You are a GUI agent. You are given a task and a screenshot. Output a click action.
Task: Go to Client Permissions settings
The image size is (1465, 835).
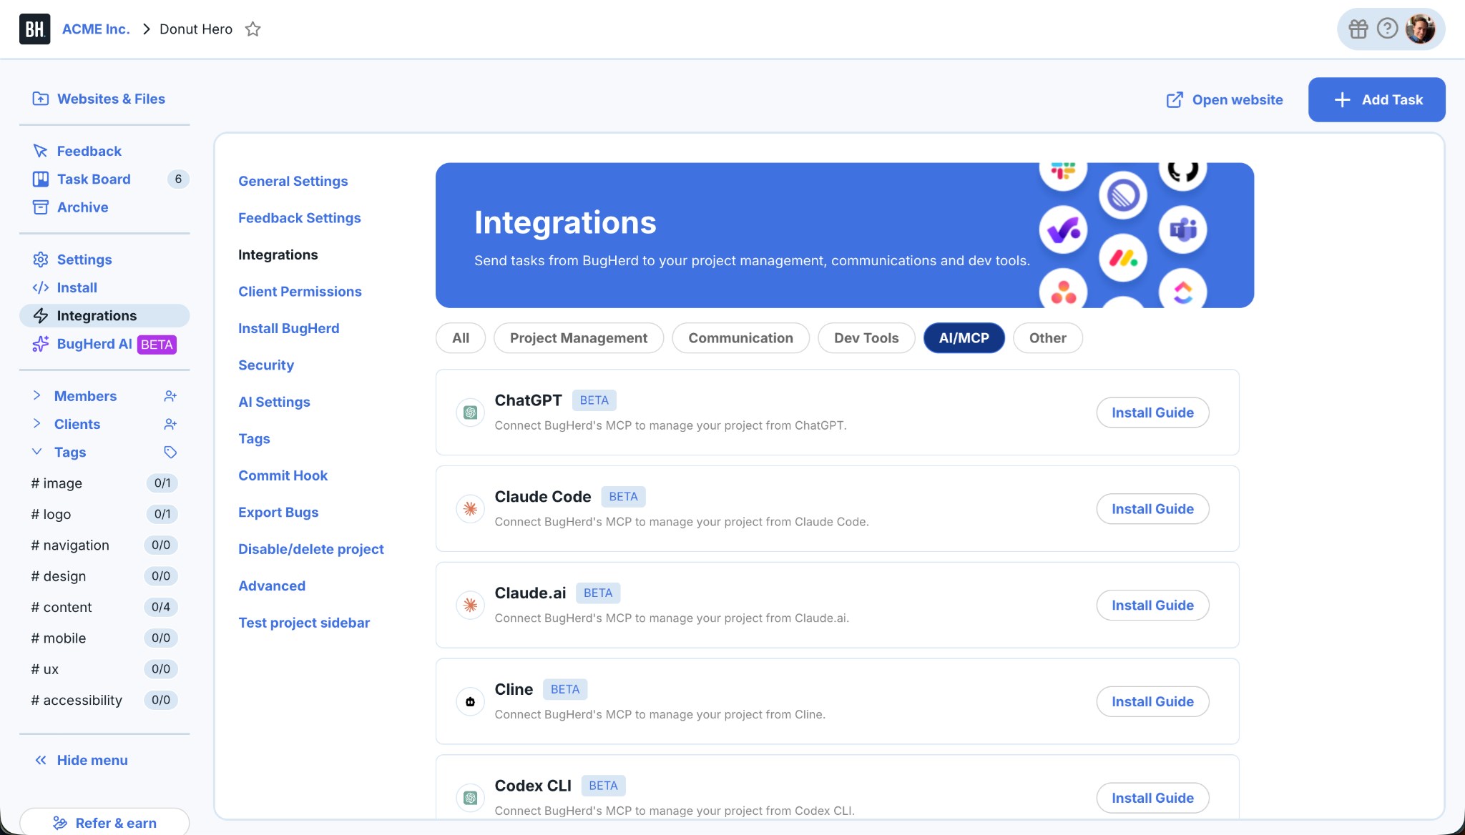[300, 292]
